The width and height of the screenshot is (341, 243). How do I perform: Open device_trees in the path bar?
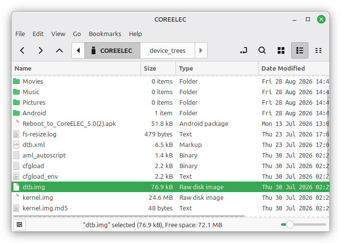[167, 50]
